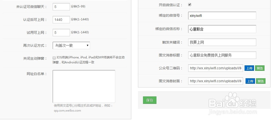
Task: Click the 绑定的微信名称 input field
Action: tap(222, 29)
